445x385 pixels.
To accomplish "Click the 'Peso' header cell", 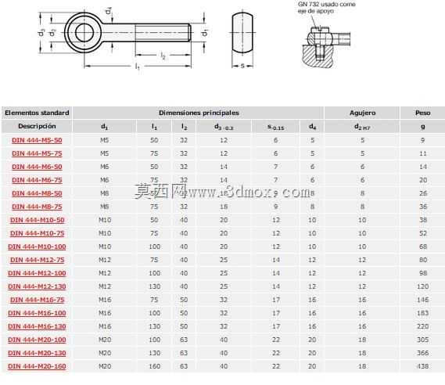I will (422, 113).
